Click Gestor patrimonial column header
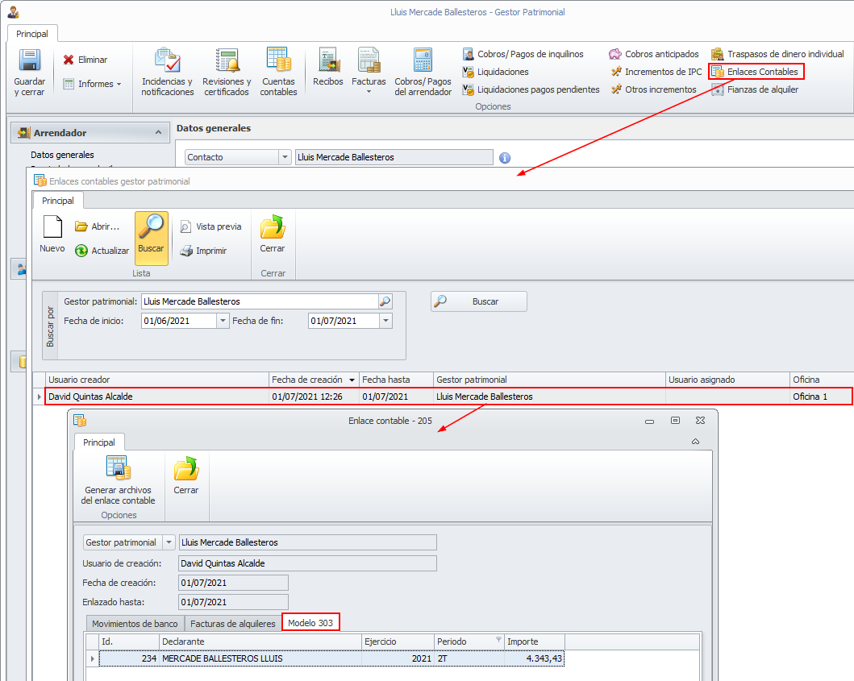 pos(549,380)
